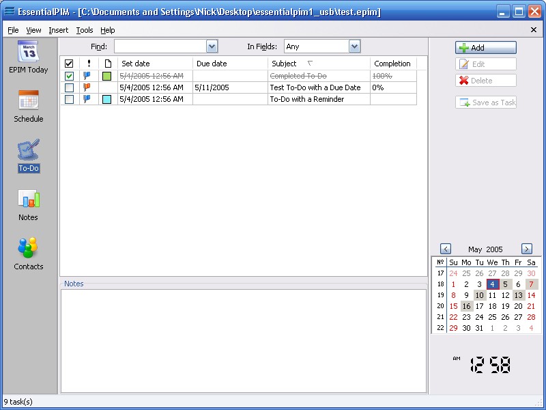The image size is (546, 410).
Task: Open the In Fields dropdown arrow
Action: point(354,46)
